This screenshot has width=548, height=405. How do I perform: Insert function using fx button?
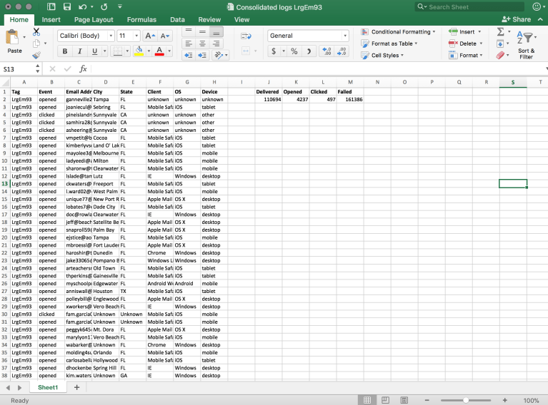pos(83,68)
